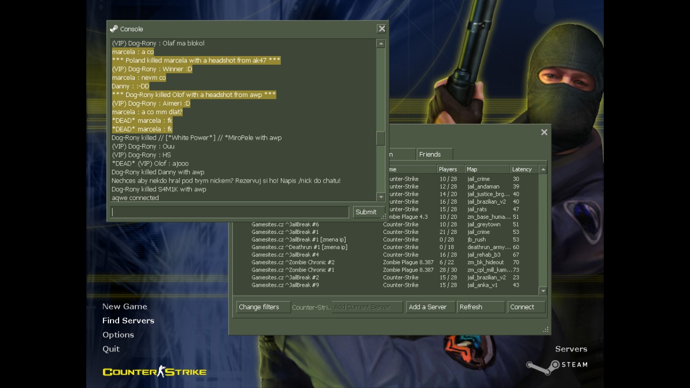Screen dimensions: 690x388
Task: Click console line '(VIP) Dog-Rony : Olaf ma blokol'
Action: click(x=158, y=43)
